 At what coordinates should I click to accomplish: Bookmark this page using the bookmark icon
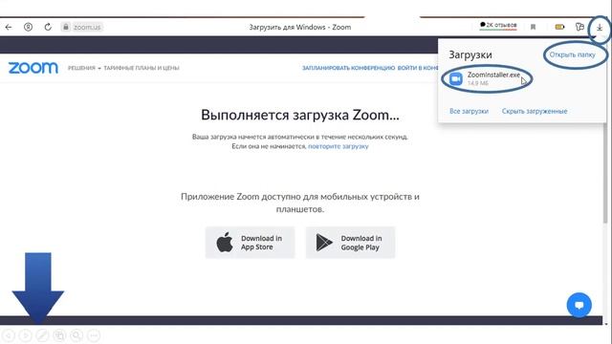coord(533,27)
